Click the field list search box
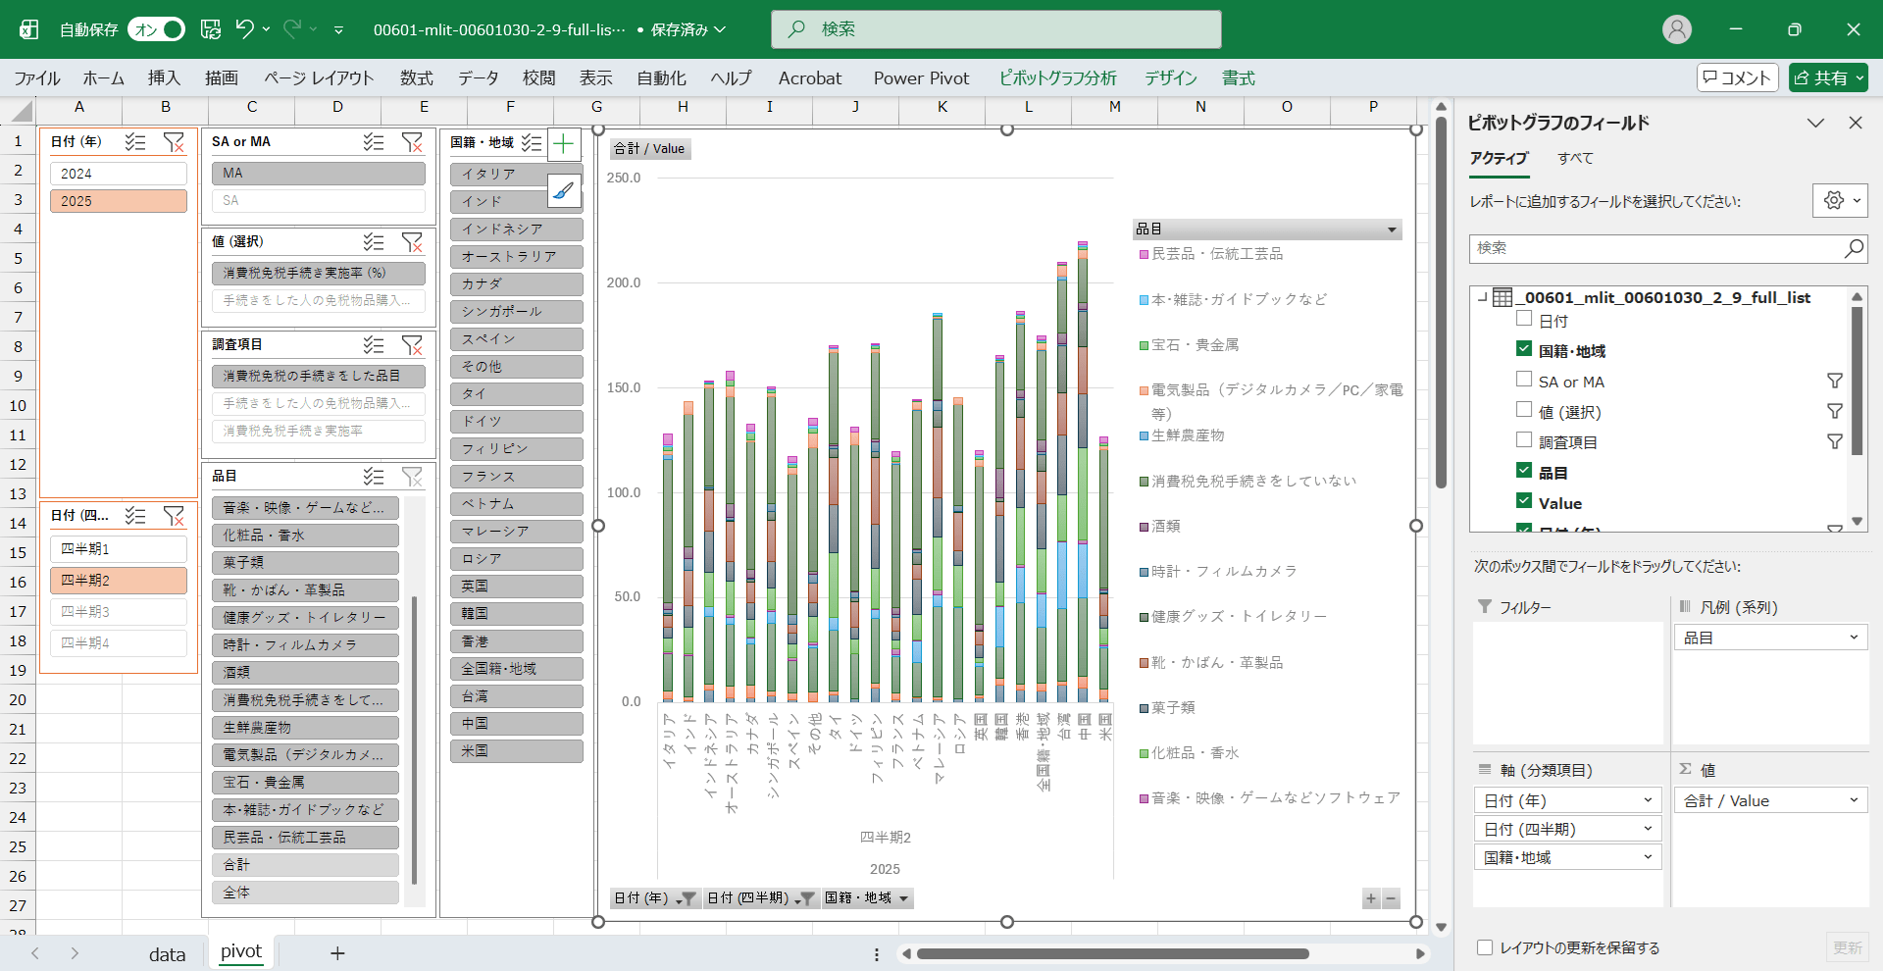1883x971 pixels. [1657, 248]
